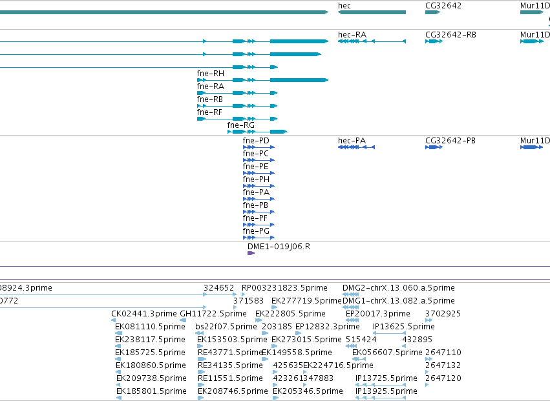This screenshot has width=550, height=401.
Task: Select the 324652 feature label
Action: pyautogui.click(x=219, y=288)
